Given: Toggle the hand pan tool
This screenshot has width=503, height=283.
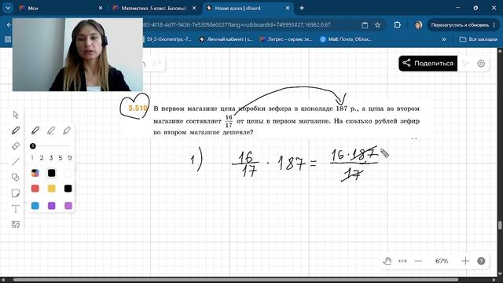Looking at the screenshot, I should tap(387, 261).
